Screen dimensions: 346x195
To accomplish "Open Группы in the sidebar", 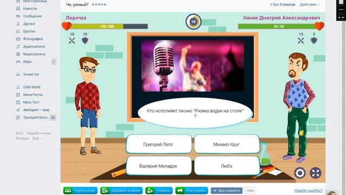I will [29, 31].
